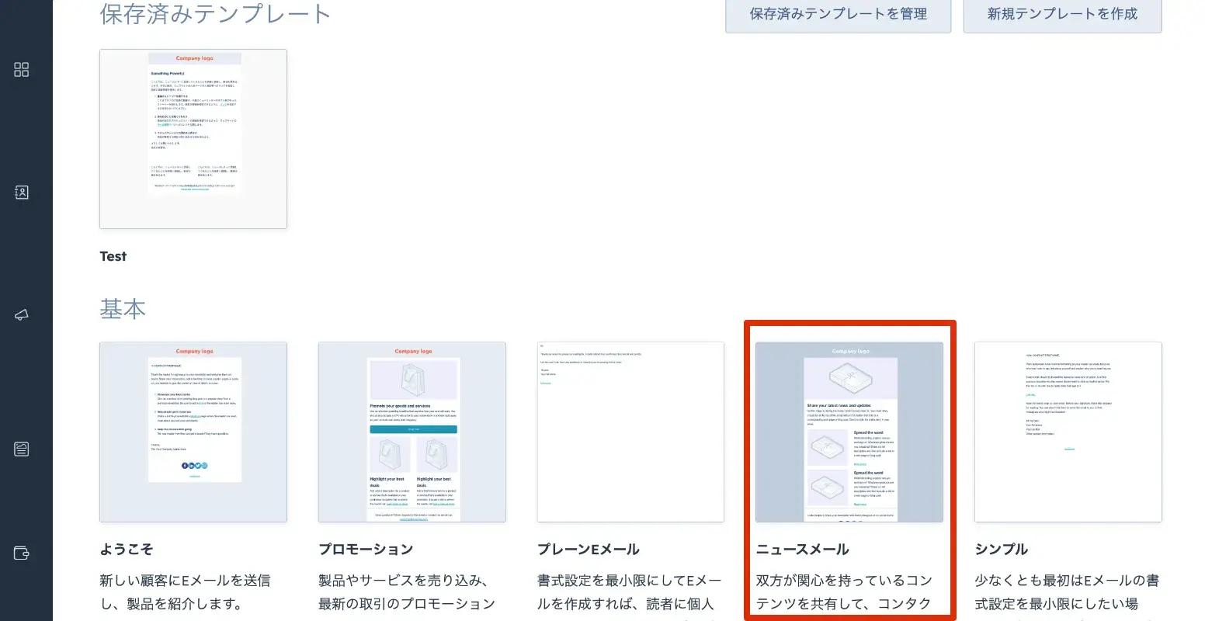
Task: Click the シンプル description text
Action: [1068, 596]
